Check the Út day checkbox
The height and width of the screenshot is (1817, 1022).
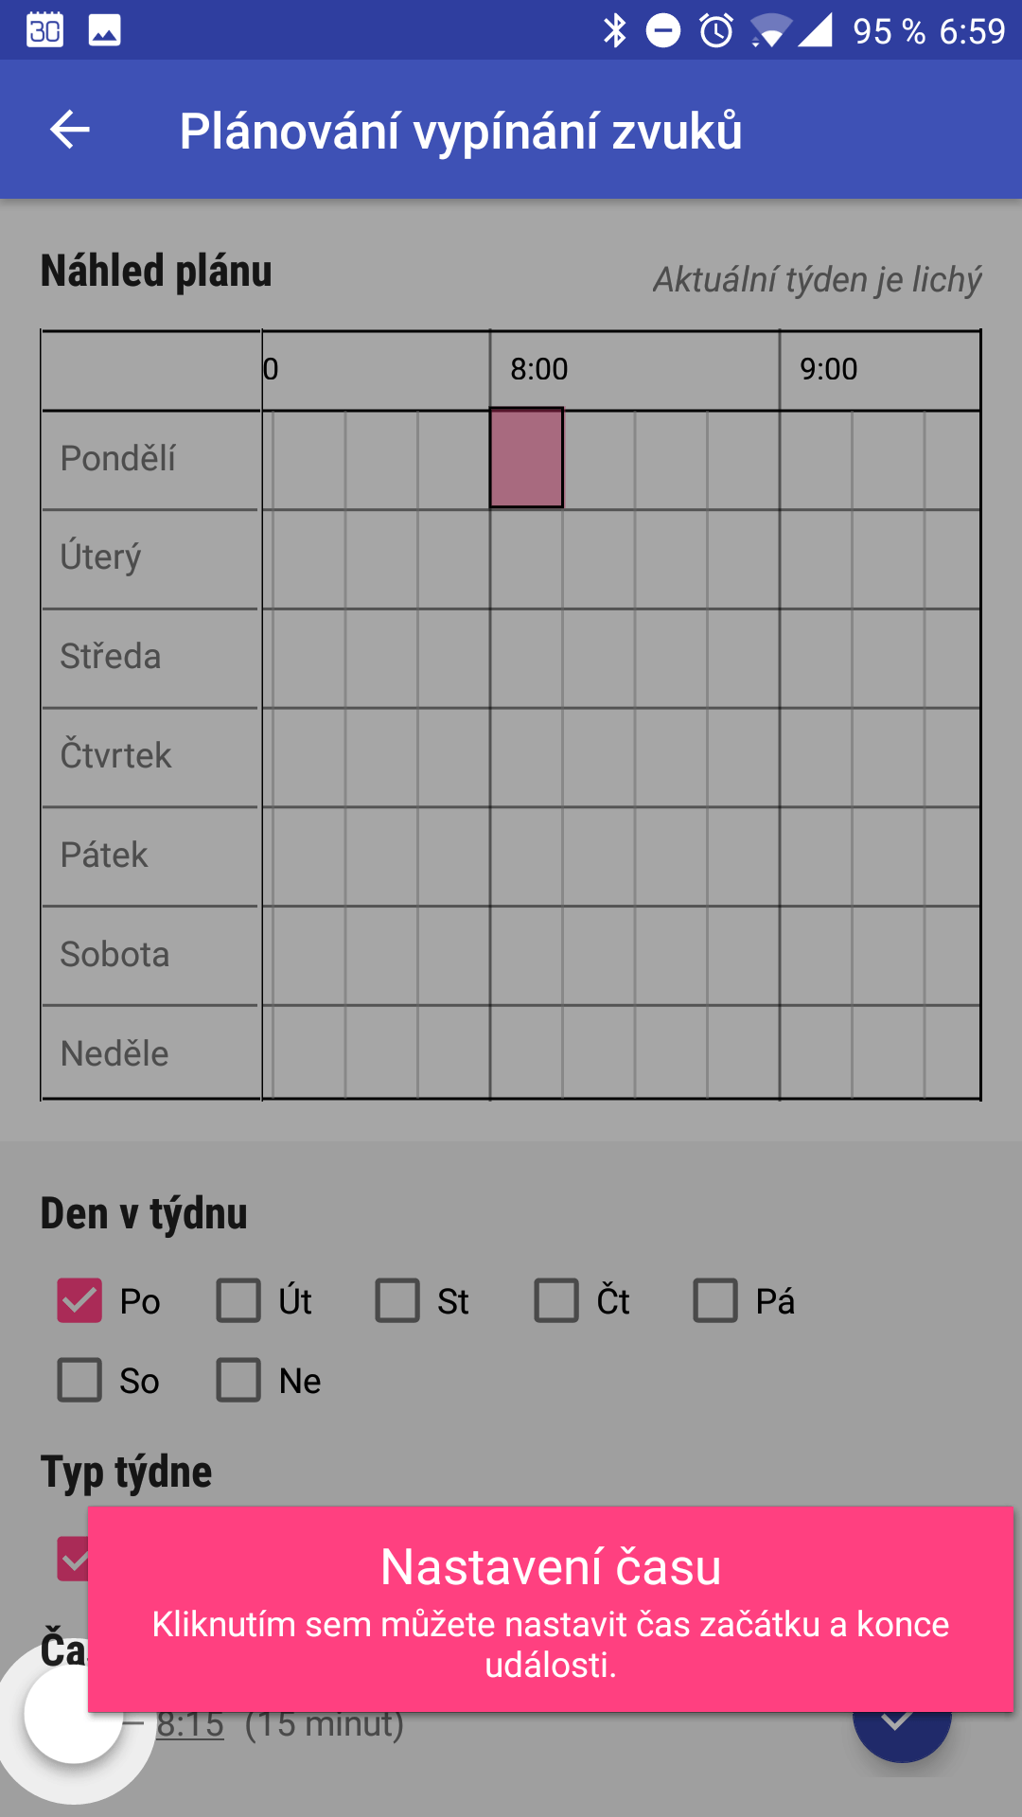(238, 1300)
